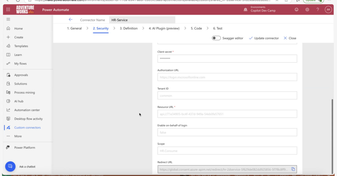Click the Power Automate title
This screenshot has height=176, width=337.
[56, 10]
